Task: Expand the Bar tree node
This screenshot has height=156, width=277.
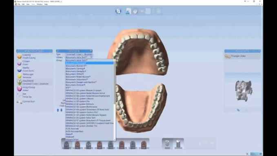Action: pyautogui.click(x=18, y=94)
